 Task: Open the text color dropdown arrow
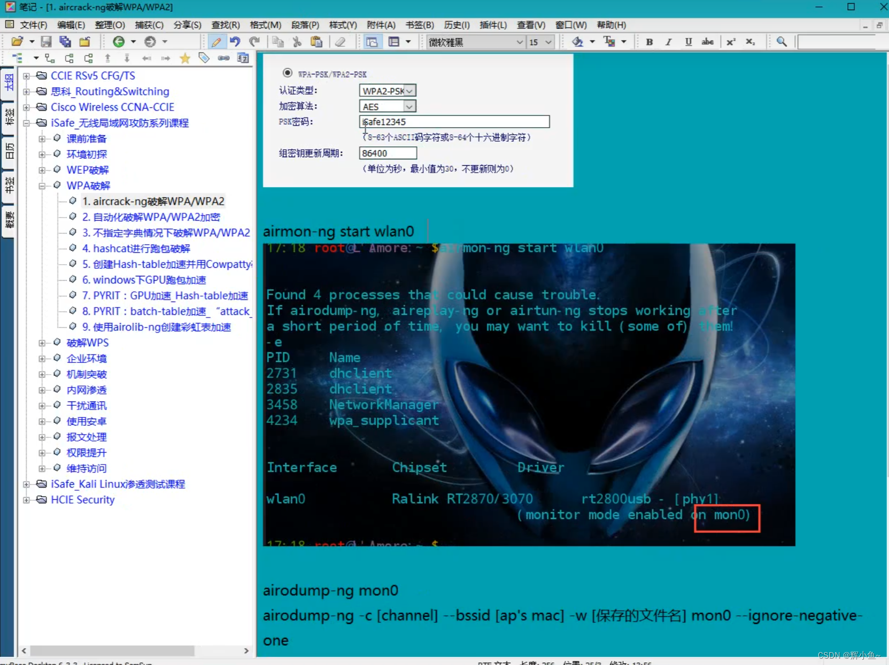click(624, 42)
